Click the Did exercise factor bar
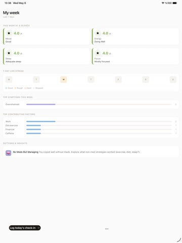This screenshot has width=182, height=243. tap(99, 126)
